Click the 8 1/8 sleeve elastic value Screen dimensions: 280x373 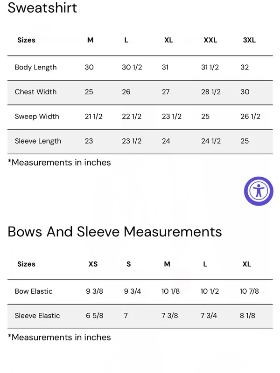click(248, 316)
